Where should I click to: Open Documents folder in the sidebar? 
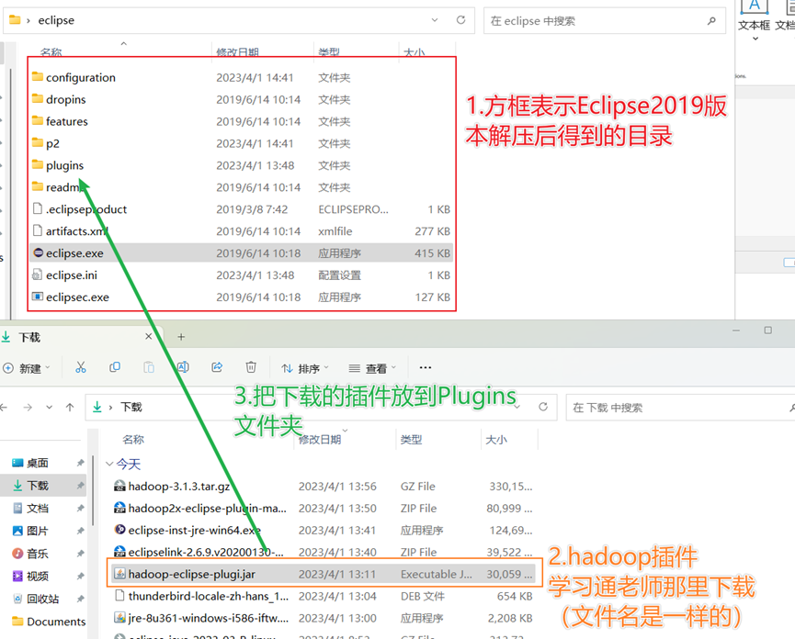pos(49,622)
